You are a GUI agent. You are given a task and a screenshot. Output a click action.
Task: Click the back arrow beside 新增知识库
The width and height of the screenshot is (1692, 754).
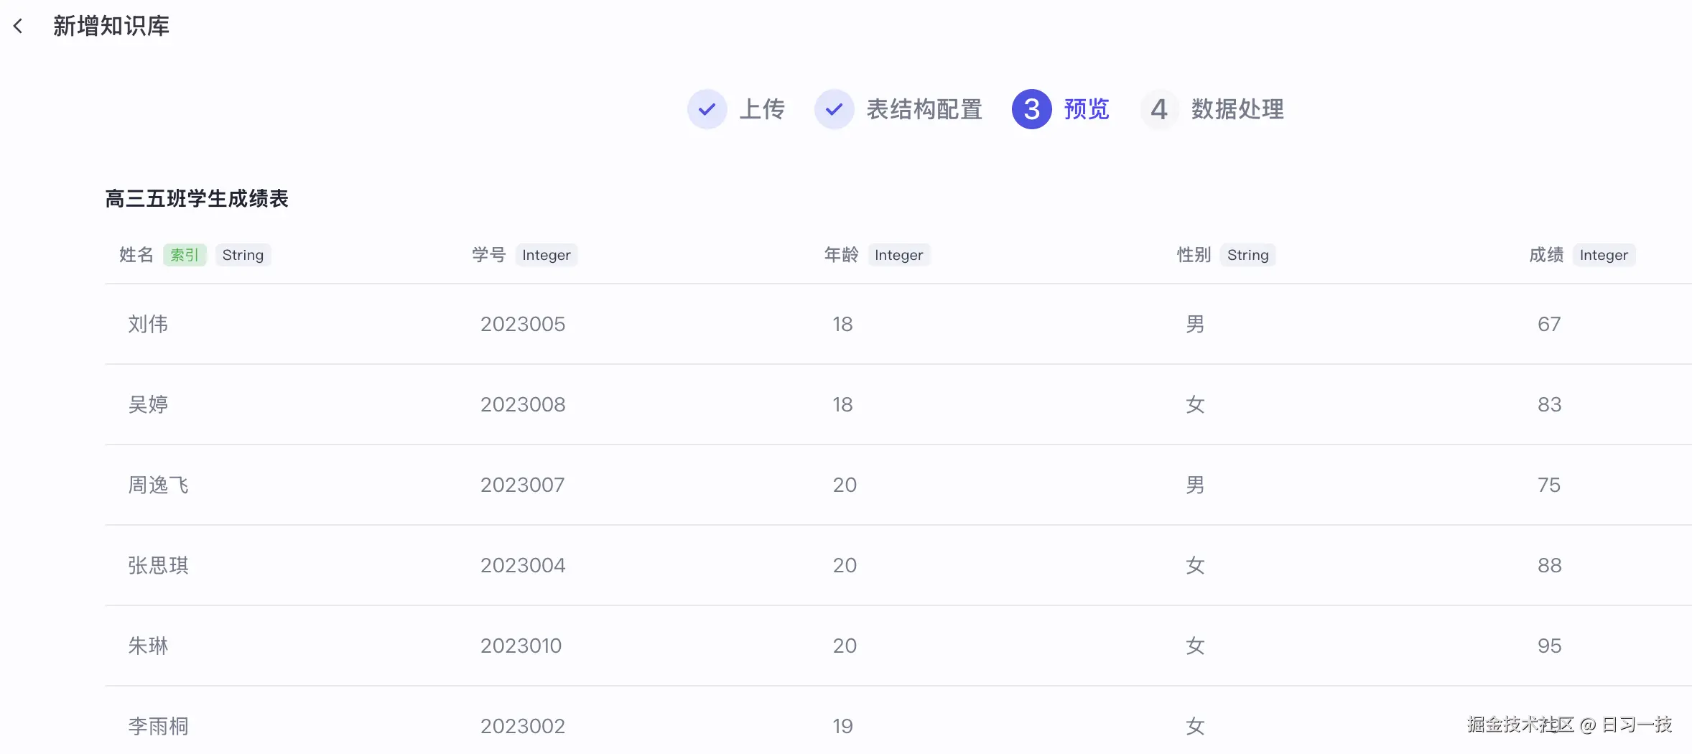[17, 26]
